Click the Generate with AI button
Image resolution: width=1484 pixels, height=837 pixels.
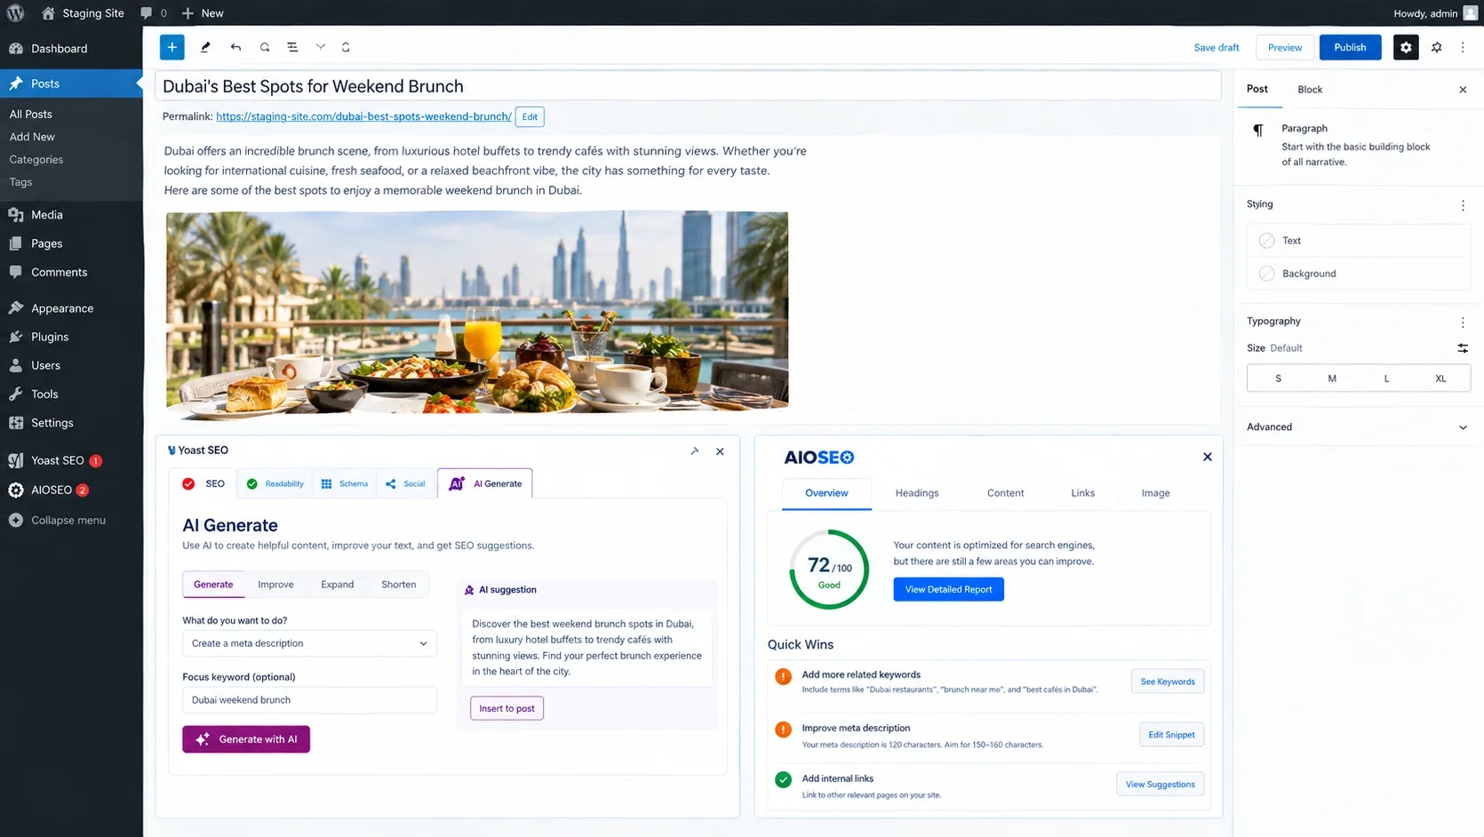tap(246, 739)
